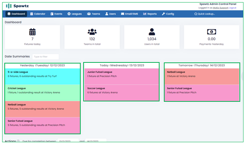Click the Date Summaries heading
246x144 pixels.
[x=17, y=56]
